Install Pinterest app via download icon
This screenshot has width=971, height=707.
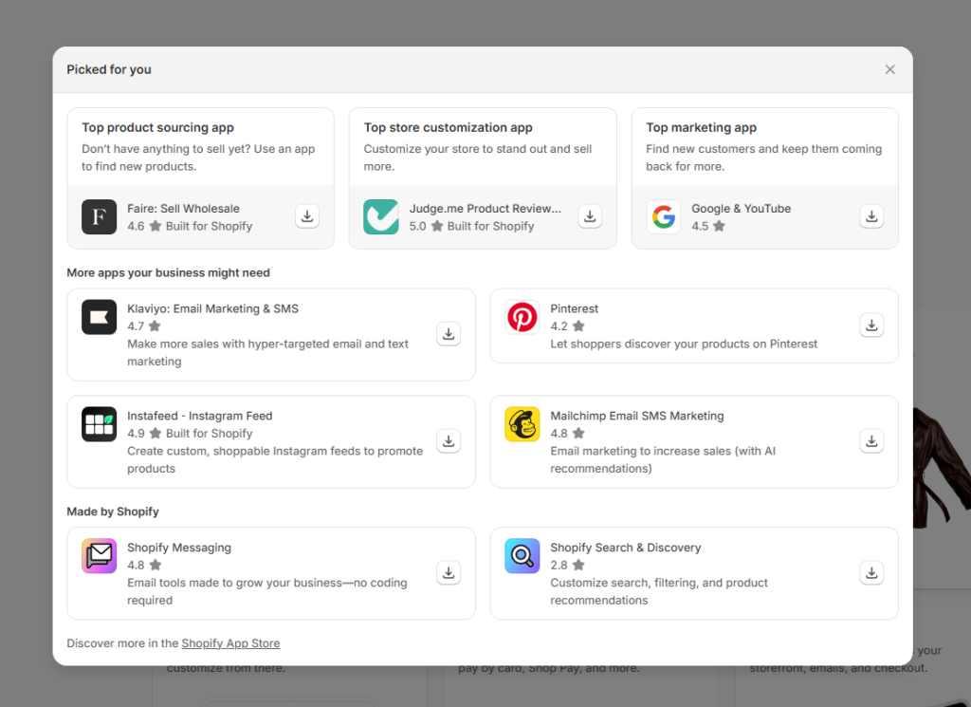coord(871,326)
